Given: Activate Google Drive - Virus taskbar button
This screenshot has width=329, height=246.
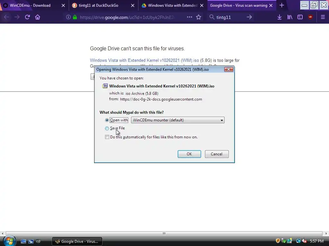Looking at the screenshot, I should [77, 242].
